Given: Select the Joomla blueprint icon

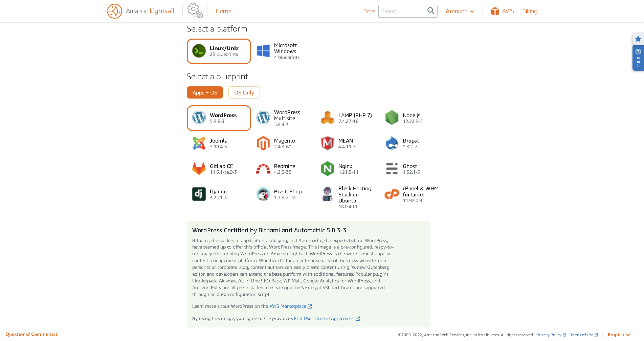Looking at the screenshot, I should (199, 143).
